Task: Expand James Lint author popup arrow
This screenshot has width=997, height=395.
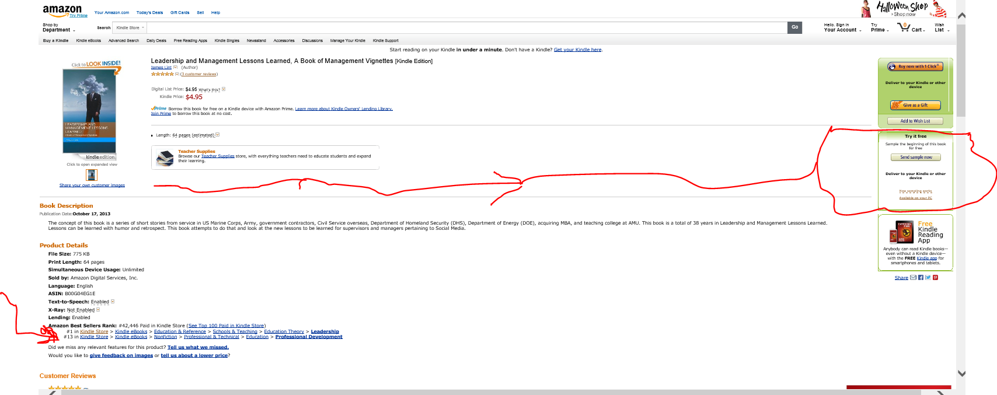Action: [175, 68]
